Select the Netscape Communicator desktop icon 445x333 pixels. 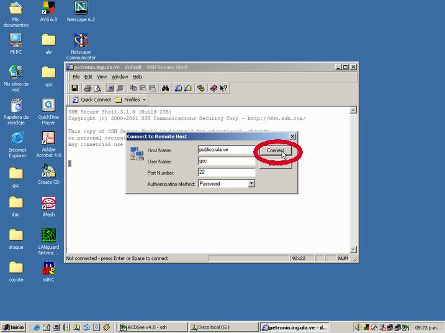(x=81, y=46)
